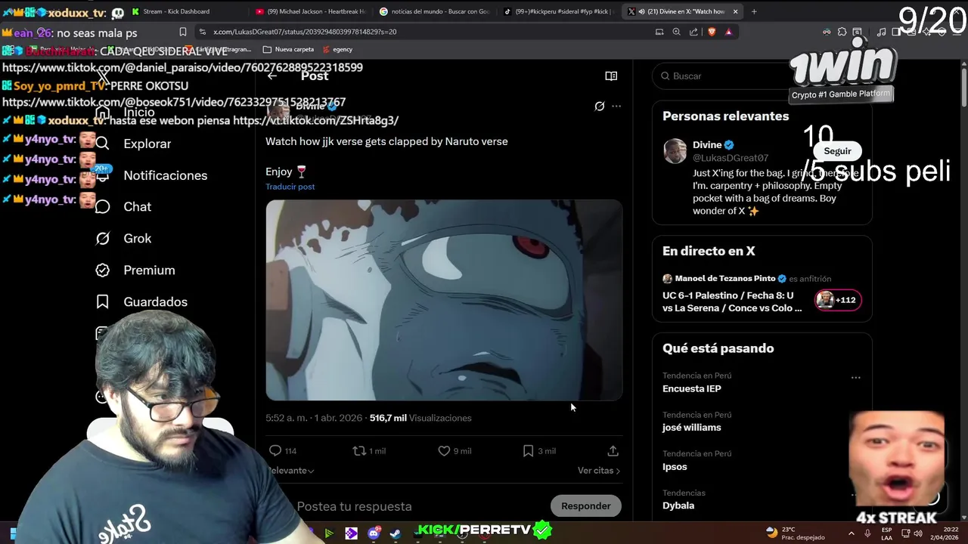This screenshot has width=968, height=544.
Task: Click the Premium badge icon in sidebar
Action: point(103,270)
